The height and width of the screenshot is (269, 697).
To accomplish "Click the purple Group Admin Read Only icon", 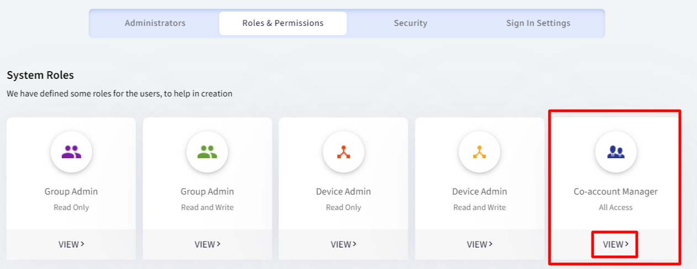I will click(x=71, y=152).
